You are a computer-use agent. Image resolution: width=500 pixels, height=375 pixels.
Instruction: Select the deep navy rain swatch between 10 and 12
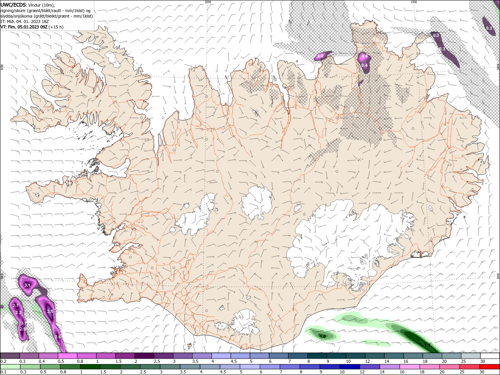click(x=349, y=367)
